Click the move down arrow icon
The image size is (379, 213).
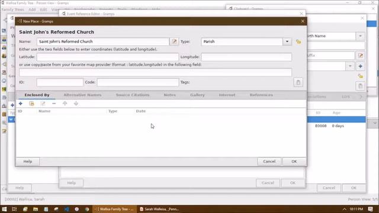pyautogui.click(x=76, y=104)
